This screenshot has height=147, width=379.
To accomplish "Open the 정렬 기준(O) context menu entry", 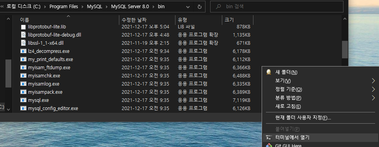I will (x=321, y=89).
